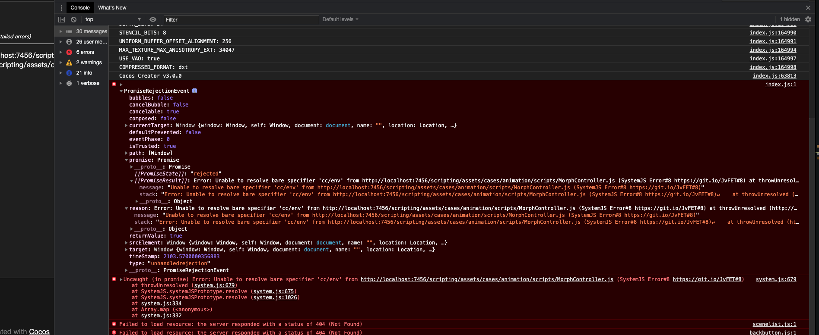
Task: Switch to the What's New tab
Action: point(112,8)
